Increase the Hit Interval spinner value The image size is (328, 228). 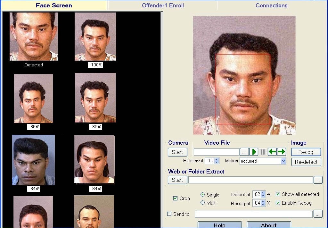point(217,159)
